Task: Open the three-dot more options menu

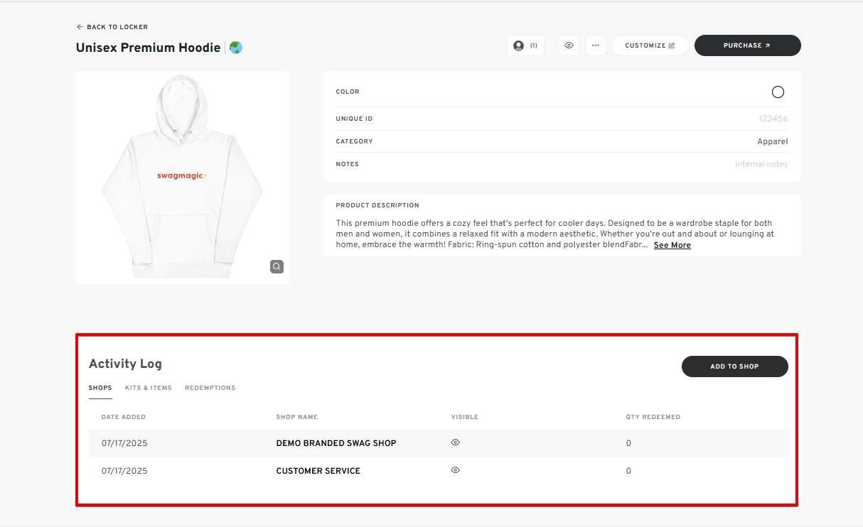Action: coord(595,45)
